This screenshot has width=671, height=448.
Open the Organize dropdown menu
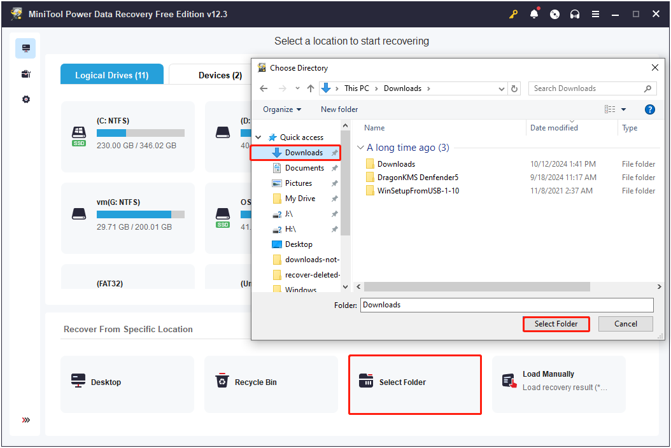point(282,109)
